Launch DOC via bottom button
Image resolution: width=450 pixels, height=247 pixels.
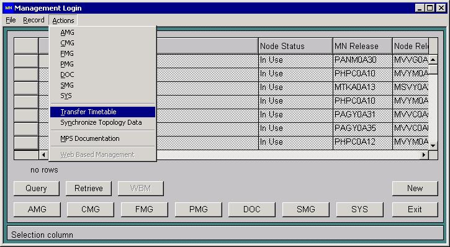point(252,209)
